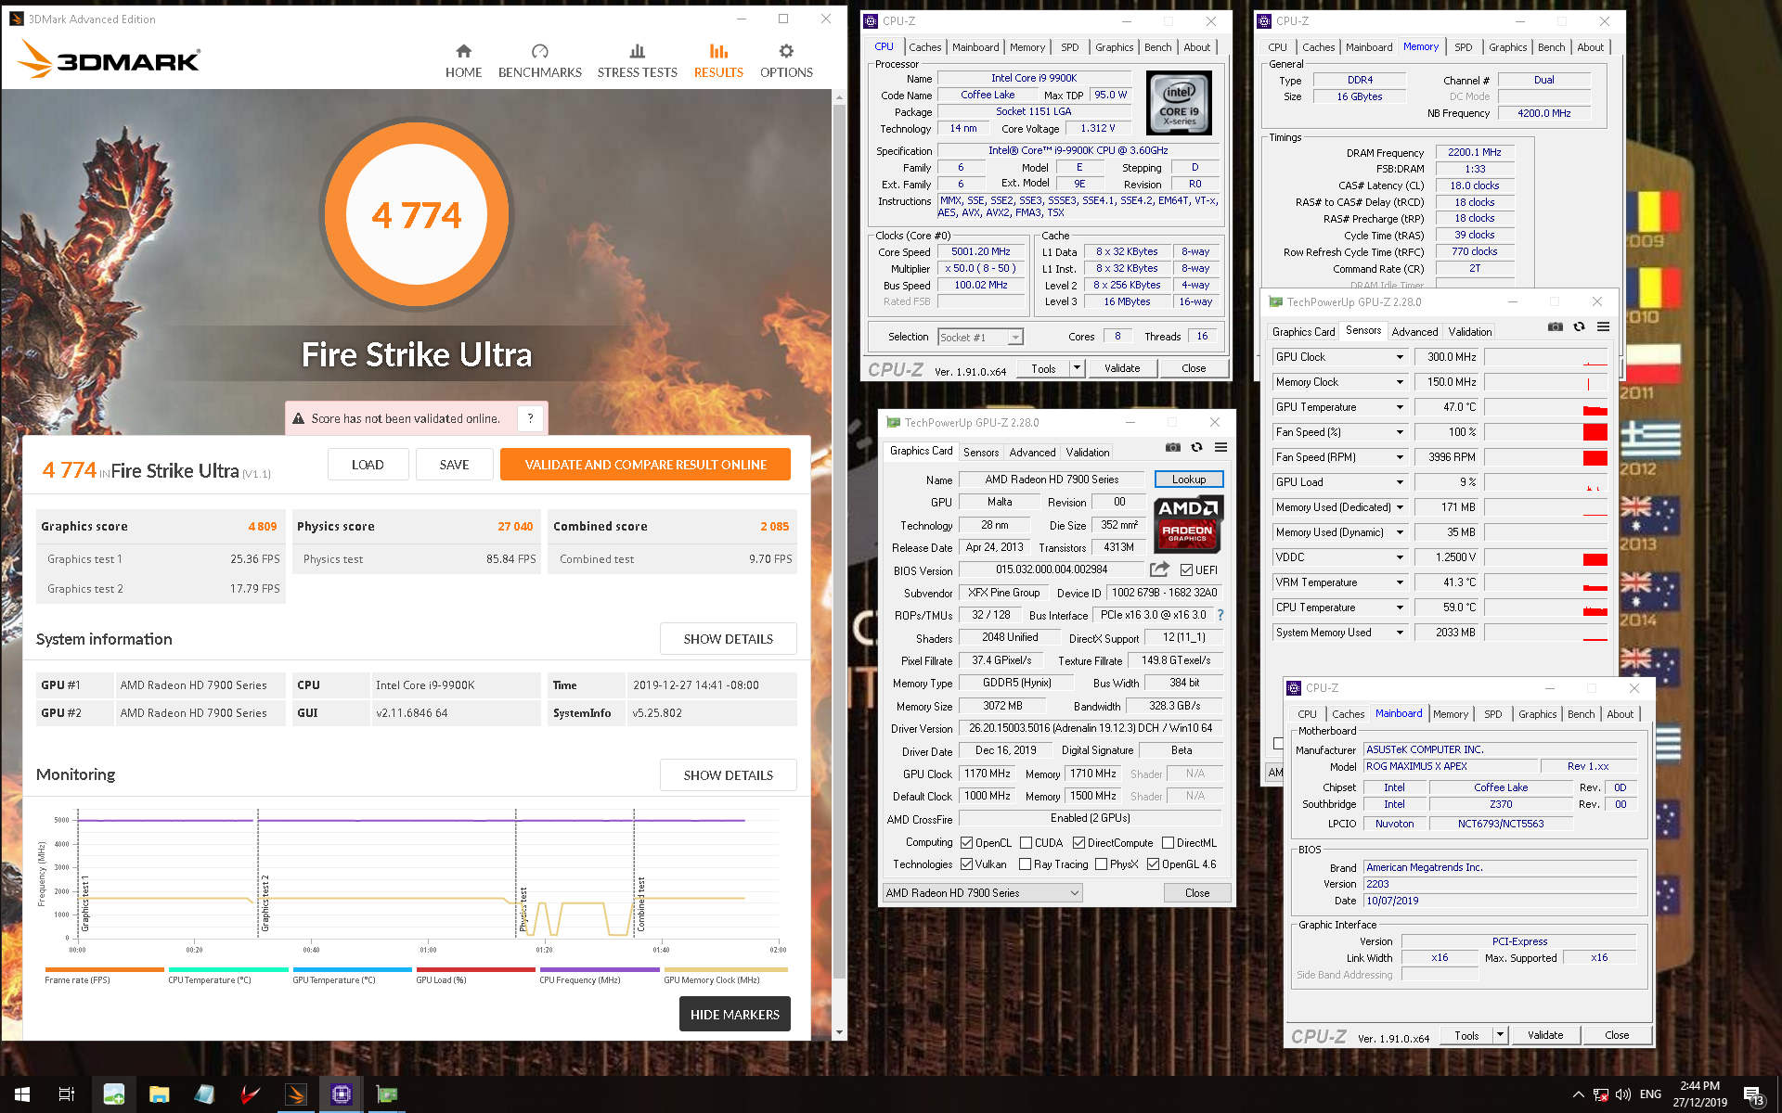Image resolution: width=1782 pixels, height=1113 pixels.
Task: Open File Explorer from the taskbar
Action: [x=159, y=1094]
